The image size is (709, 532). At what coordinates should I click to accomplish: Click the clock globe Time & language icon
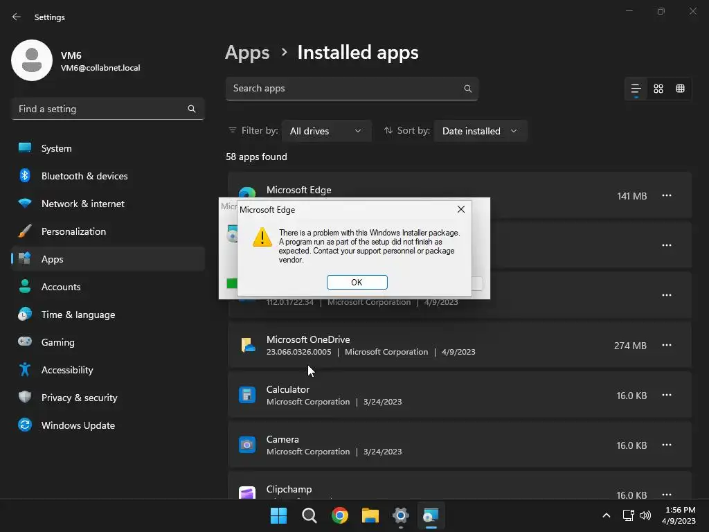coord(25,314)
